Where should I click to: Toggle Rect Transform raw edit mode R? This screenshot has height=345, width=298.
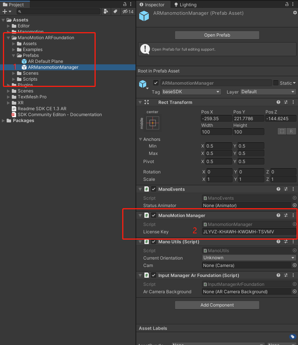pos(291,131)
